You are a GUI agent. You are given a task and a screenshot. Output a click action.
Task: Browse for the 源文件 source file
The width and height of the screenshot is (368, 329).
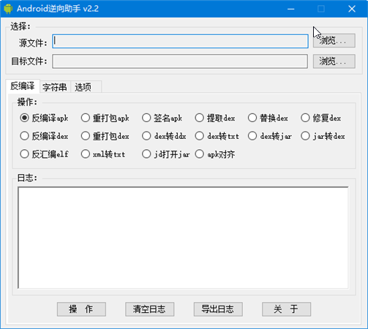[x=334, y=40]
